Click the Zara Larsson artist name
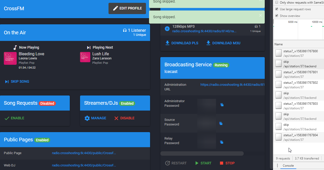 [102, 58]
